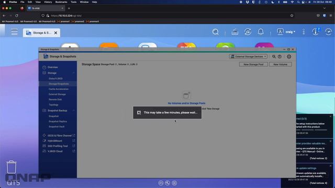Open the History menu in the menu bar
The height and width of the screenshot is (188, 335).
pos(48,2)
